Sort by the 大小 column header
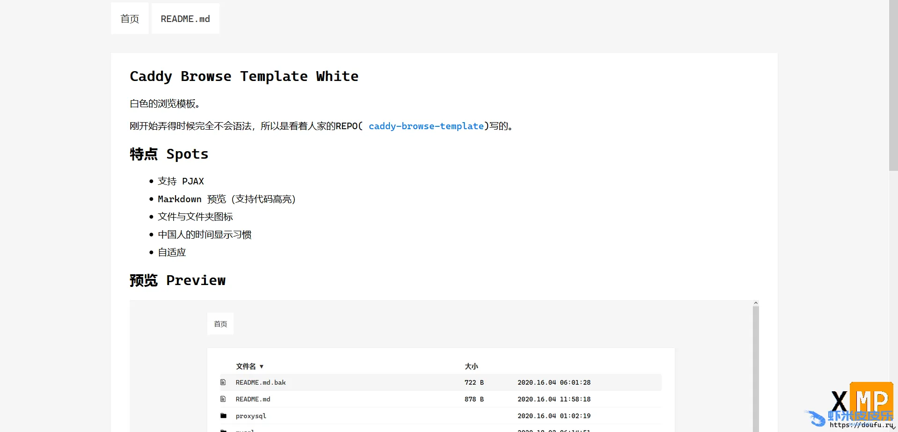Viewport: 898px width, 432px height. [471, 366]
